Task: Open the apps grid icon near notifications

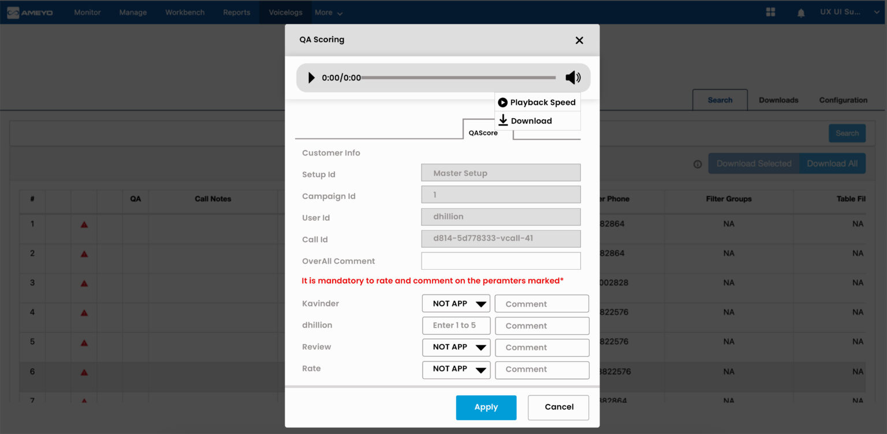Action: (770, 12)
